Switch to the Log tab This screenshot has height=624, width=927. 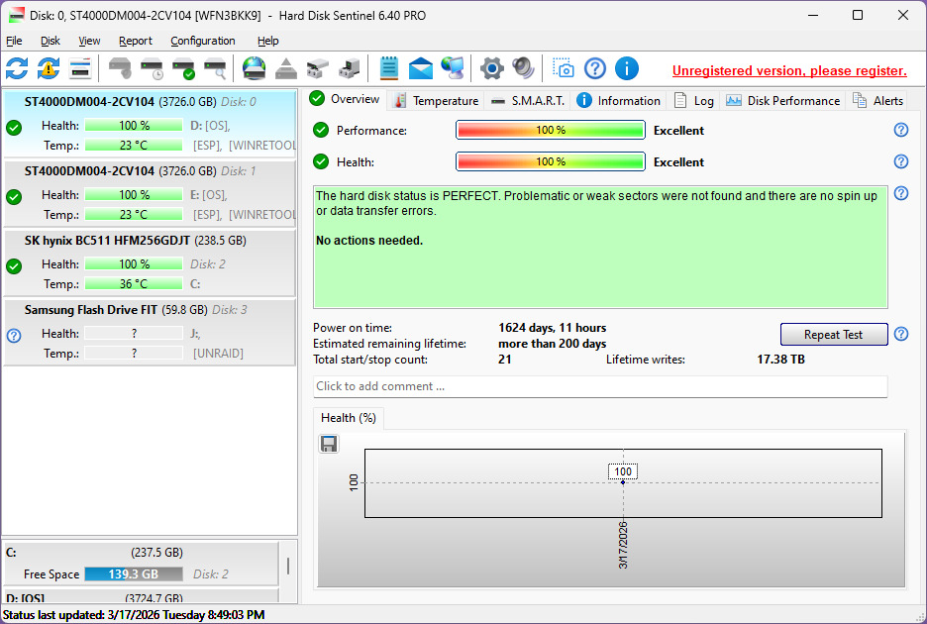693,101
